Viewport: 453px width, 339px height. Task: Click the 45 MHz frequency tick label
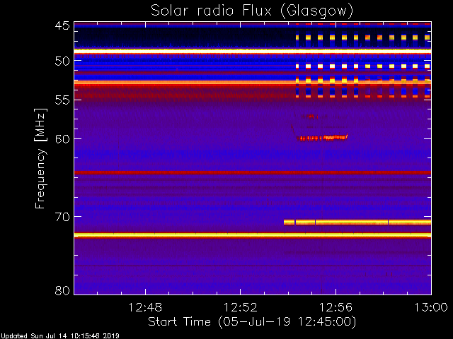[62, 25]
